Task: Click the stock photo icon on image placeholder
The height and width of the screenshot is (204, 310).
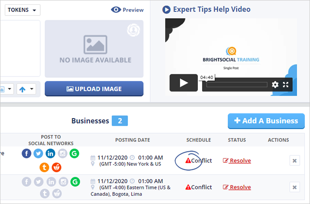Action: [x=132, y=30]
